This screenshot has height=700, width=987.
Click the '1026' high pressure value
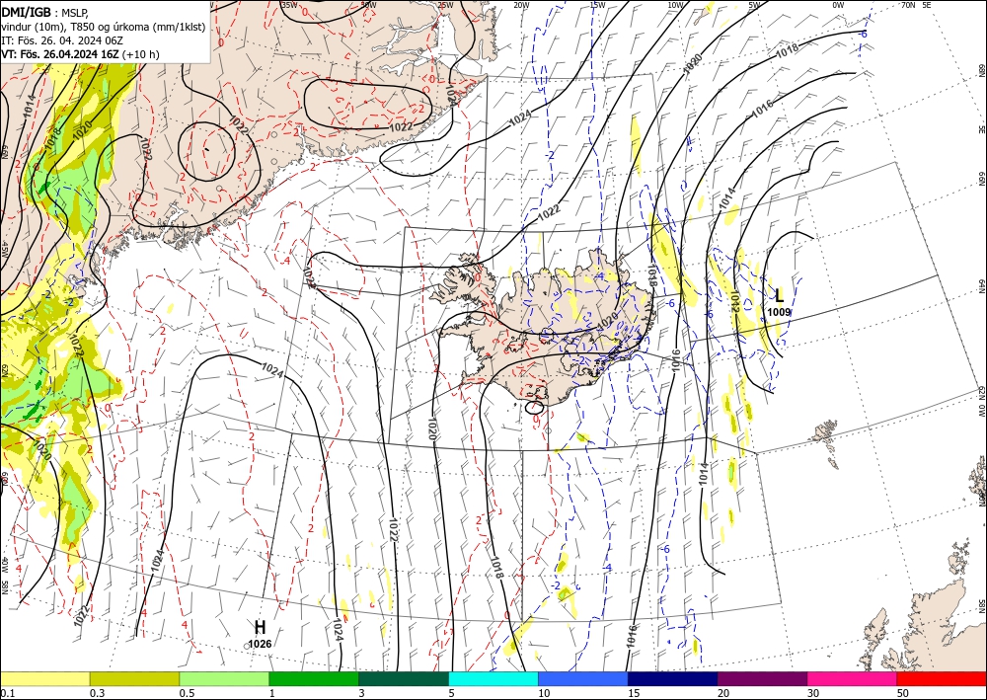(x=260, y=644)
